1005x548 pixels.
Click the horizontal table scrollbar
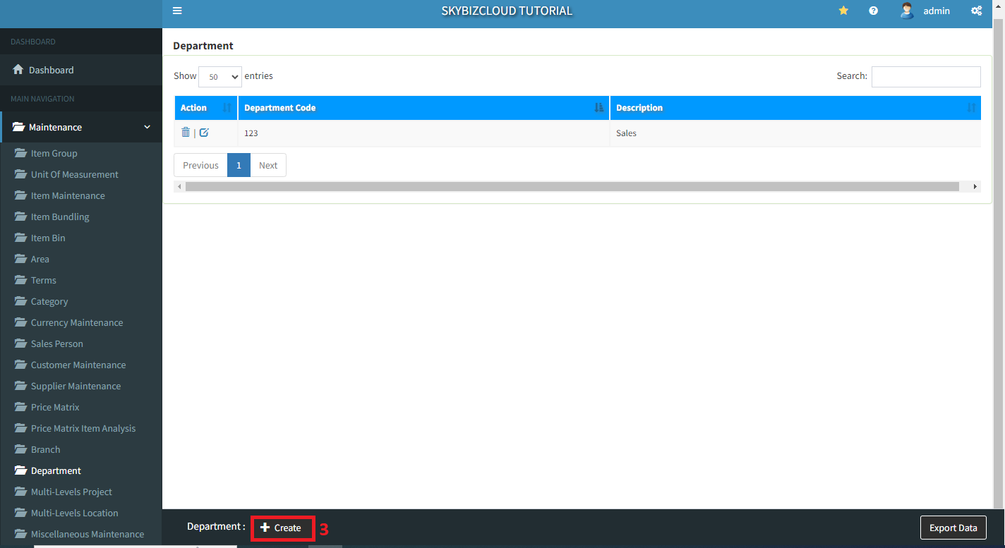(x=572, y=187)
